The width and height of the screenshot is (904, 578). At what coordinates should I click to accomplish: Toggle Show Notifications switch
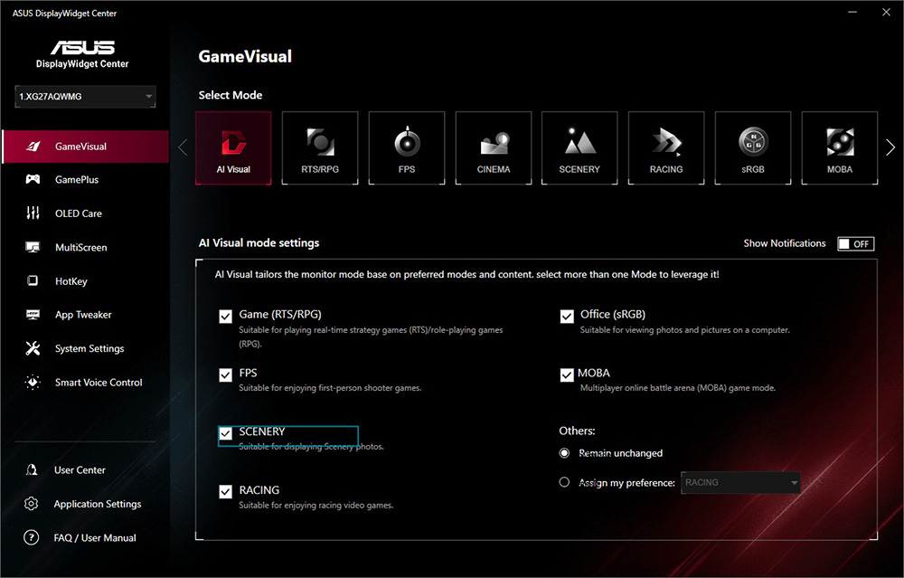point(855,244)
